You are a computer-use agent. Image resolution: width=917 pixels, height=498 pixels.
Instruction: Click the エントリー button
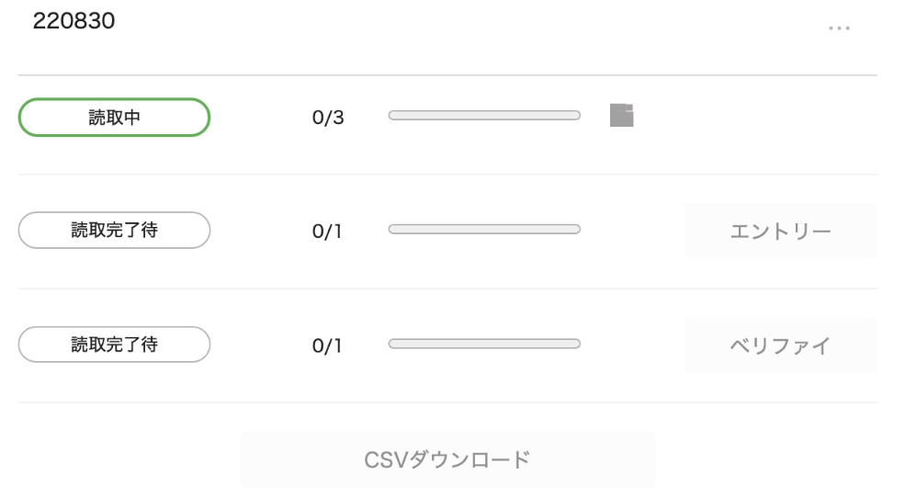coord(781,231)
